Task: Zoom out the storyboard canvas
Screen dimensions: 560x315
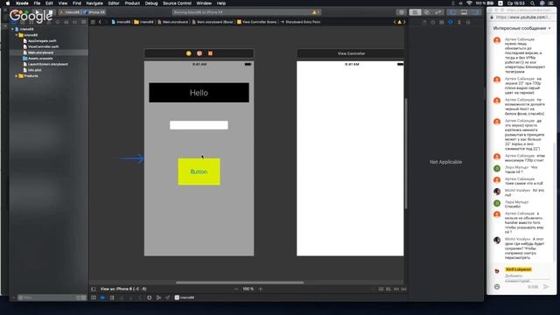Action: pyautogui.click(x=236, y=289)
